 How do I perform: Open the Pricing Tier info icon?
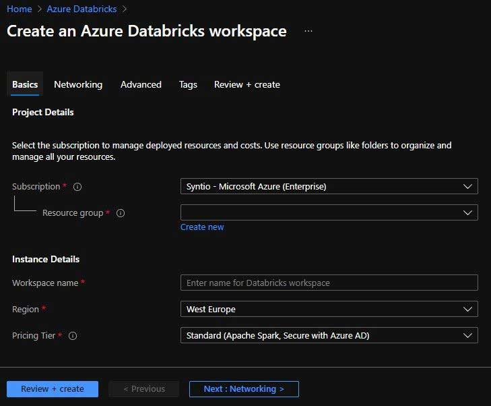pyautogui.click(x=73, y=336)
